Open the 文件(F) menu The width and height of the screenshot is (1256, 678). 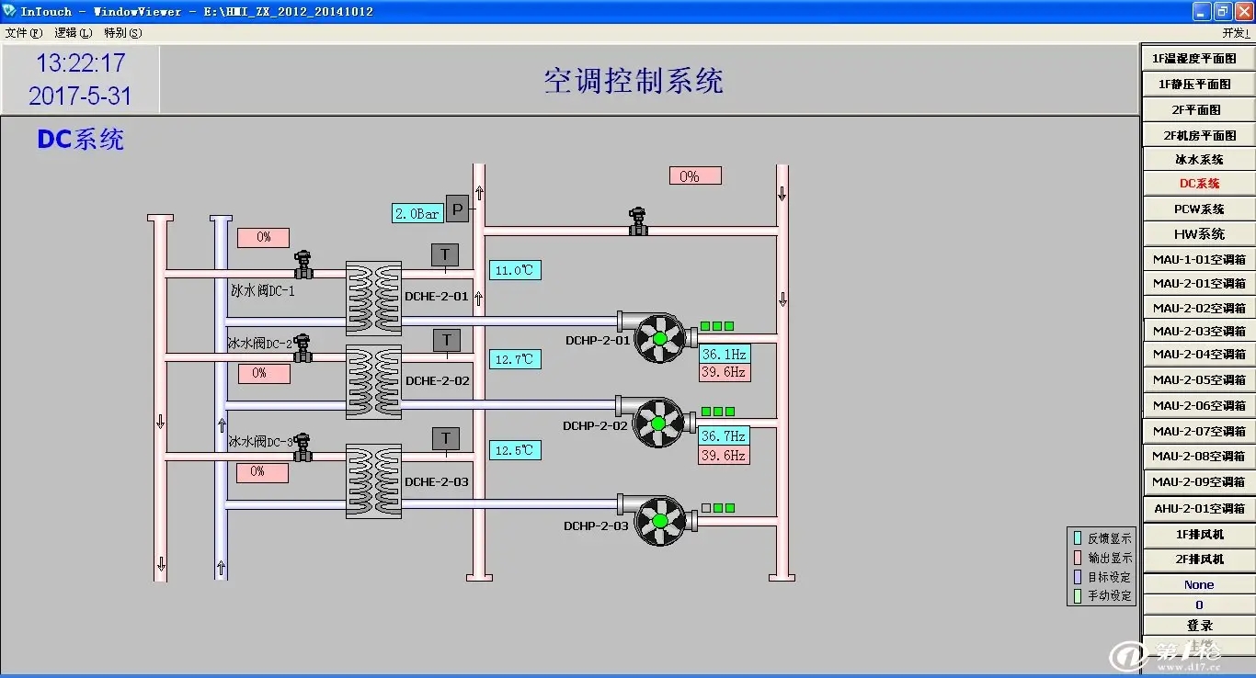(24, 33)
